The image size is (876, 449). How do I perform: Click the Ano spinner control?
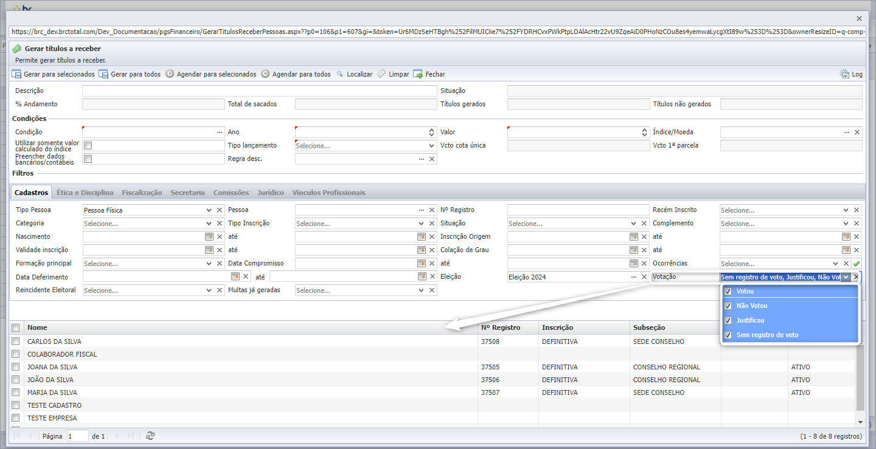tap(432, 132)
